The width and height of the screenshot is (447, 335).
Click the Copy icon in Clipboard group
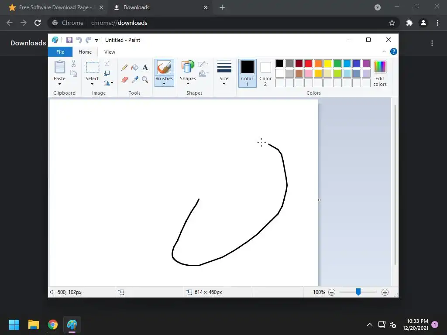click(x=73, y=73)
